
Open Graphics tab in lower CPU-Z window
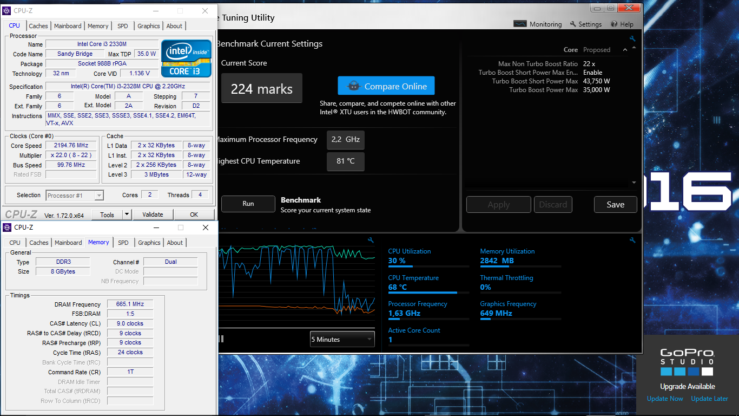pos(149,243)
